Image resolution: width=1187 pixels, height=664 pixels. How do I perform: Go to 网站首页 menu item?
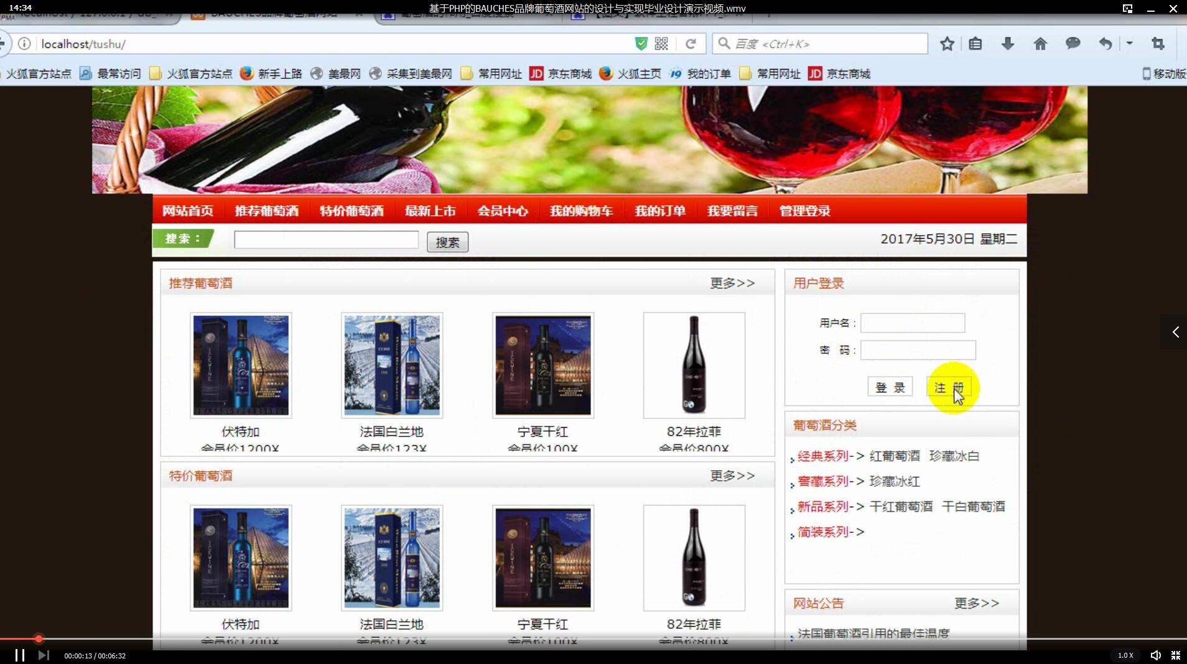tap(188, 211)
